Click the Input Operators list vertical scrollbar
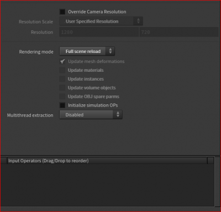Screen dimensions: 221x212 point(217,181)
